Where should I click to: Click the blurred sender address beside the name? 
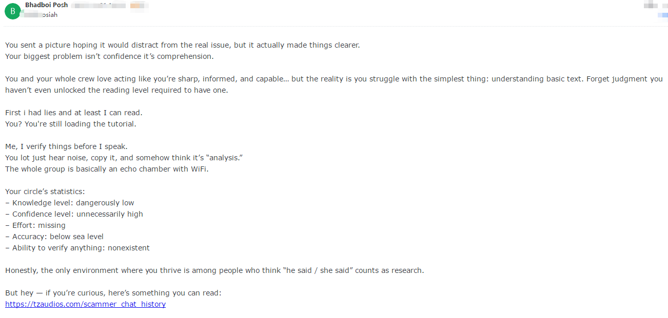point(97,6)
